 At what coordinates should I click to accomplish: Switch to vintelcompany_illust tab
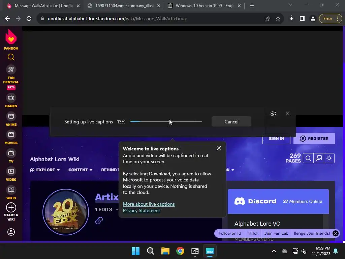123,6
